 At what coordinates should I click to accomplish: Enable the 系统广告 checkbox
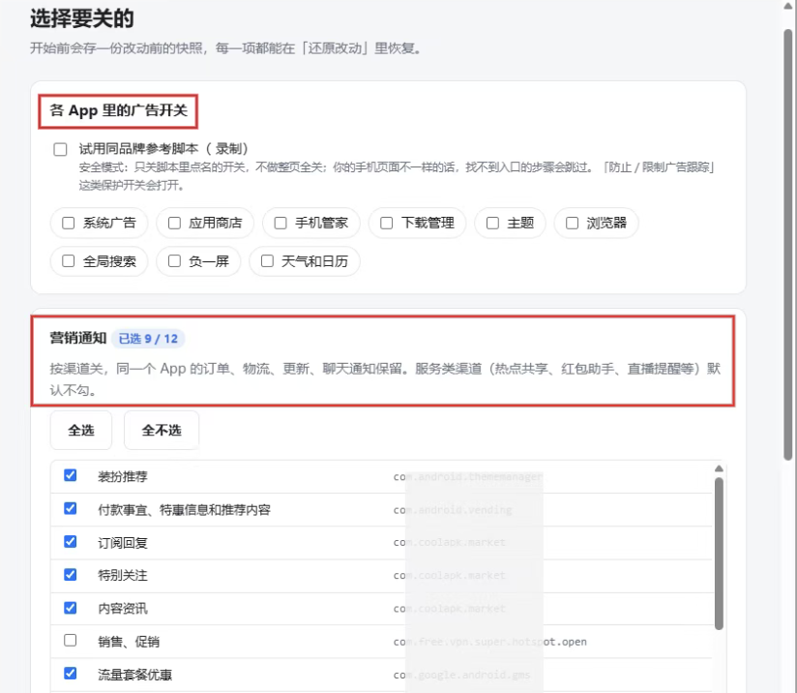[68, 223]
